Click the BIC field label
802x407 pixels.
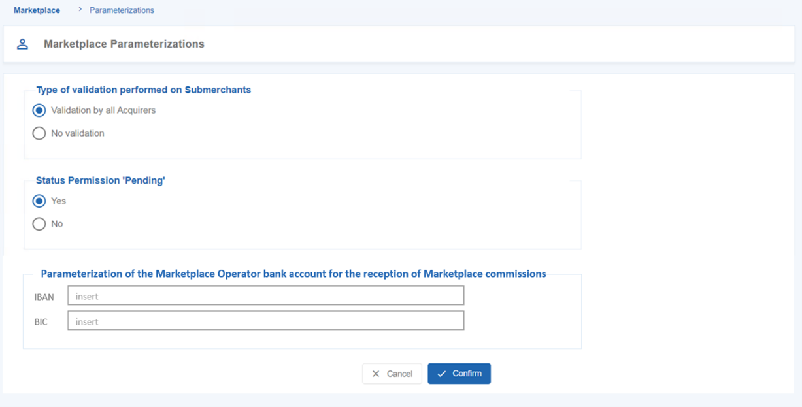point(41,322)
